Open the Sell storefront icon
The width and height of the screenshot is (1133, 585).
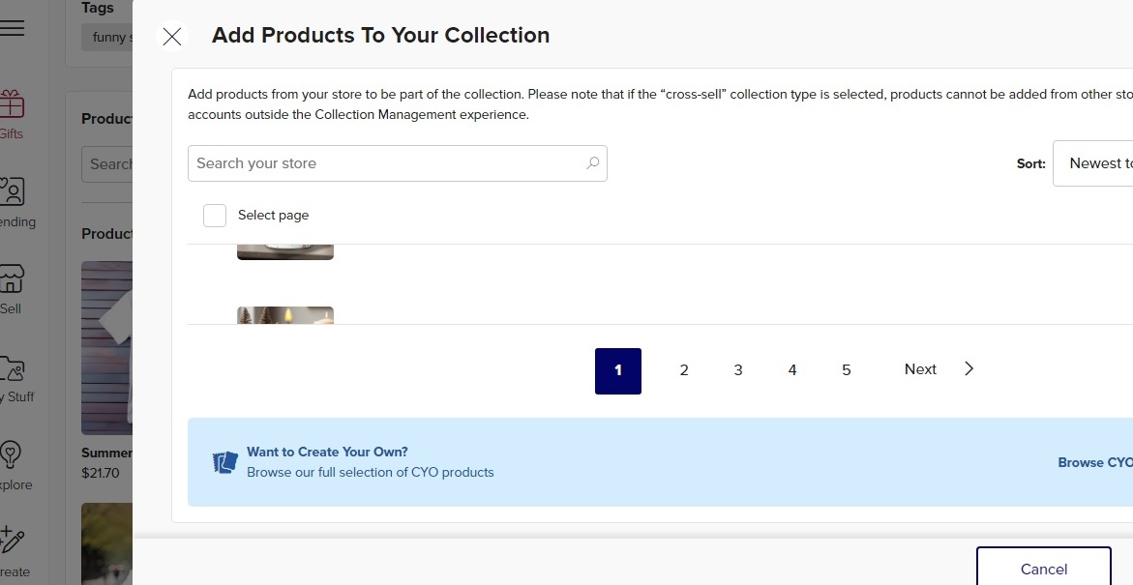coord(12,279)
